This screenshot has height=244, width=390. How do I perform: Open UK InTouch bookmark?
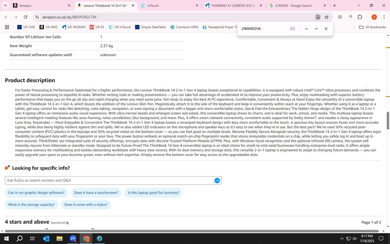click(x=120, y=27)
